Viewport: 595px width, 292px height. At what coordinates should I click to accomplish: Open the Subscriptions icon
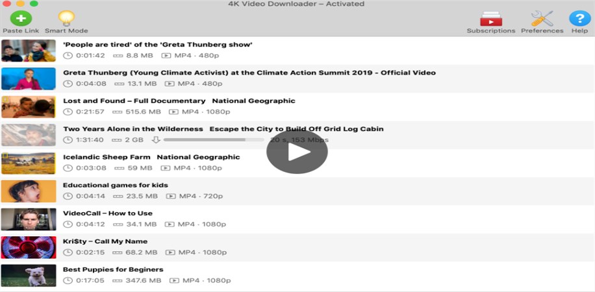491,18
